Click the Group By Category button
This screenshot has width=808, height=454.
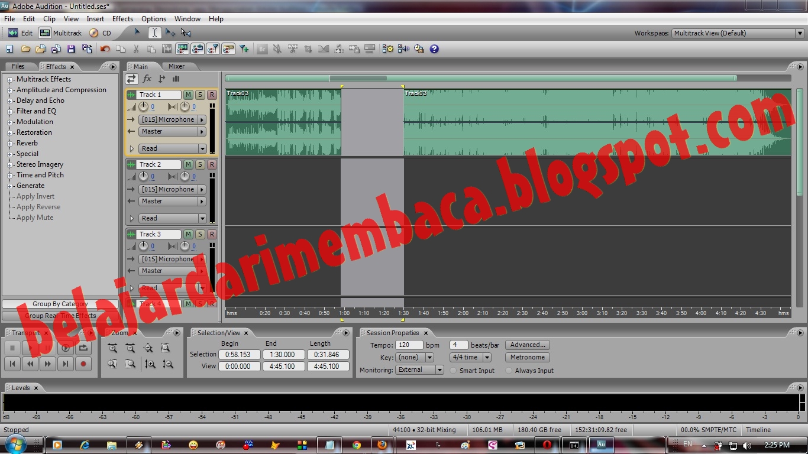(x=60, y=304)
